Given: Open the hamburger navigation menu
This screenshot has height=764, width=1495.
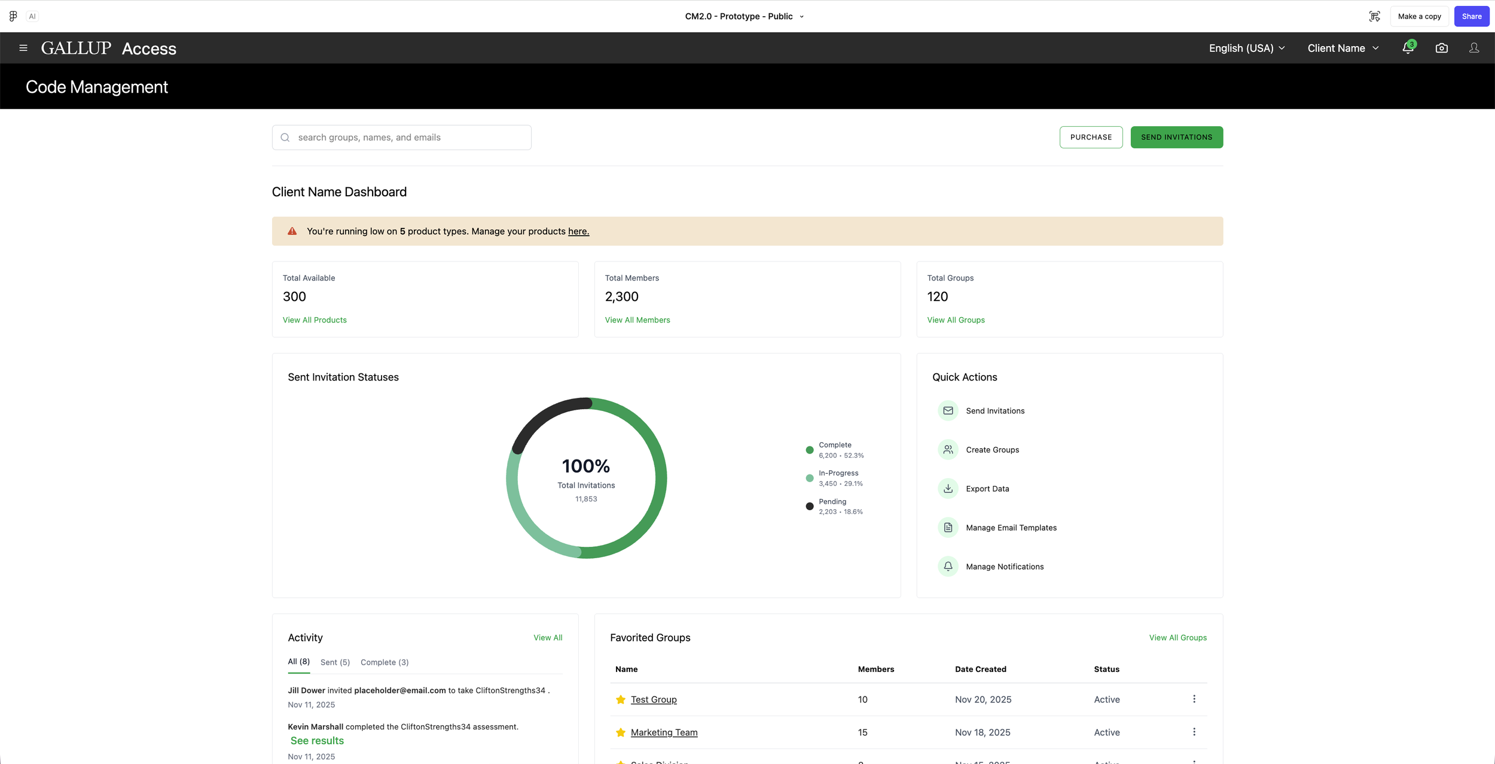Looking at the screenshot, I should (23, 48).
